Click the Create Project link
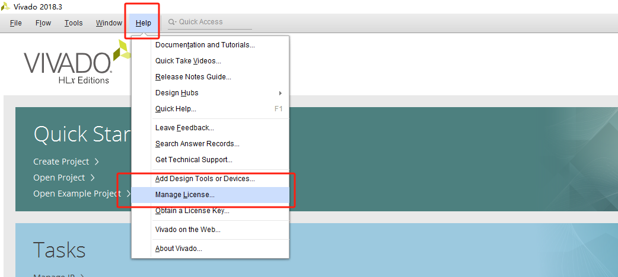 pos(66,162)
